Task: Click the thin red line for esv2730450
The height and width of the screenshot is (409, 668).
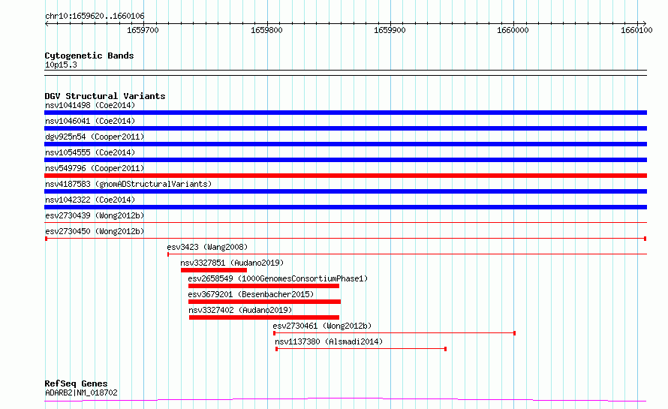Action: 345,239
